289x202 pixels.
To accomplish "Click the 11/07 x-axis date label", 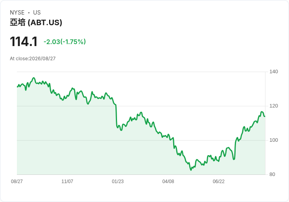I will (x=67, y=181).
